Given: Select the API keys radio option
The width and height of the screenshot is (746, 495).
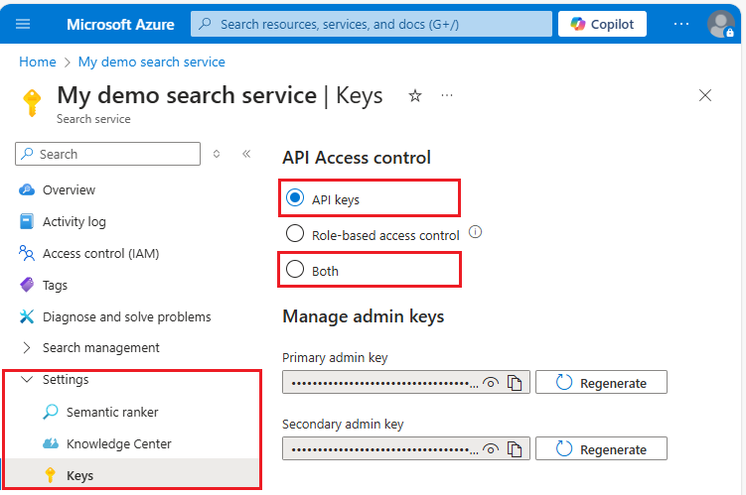Looking at the screenshot, I should coord(294,198).
